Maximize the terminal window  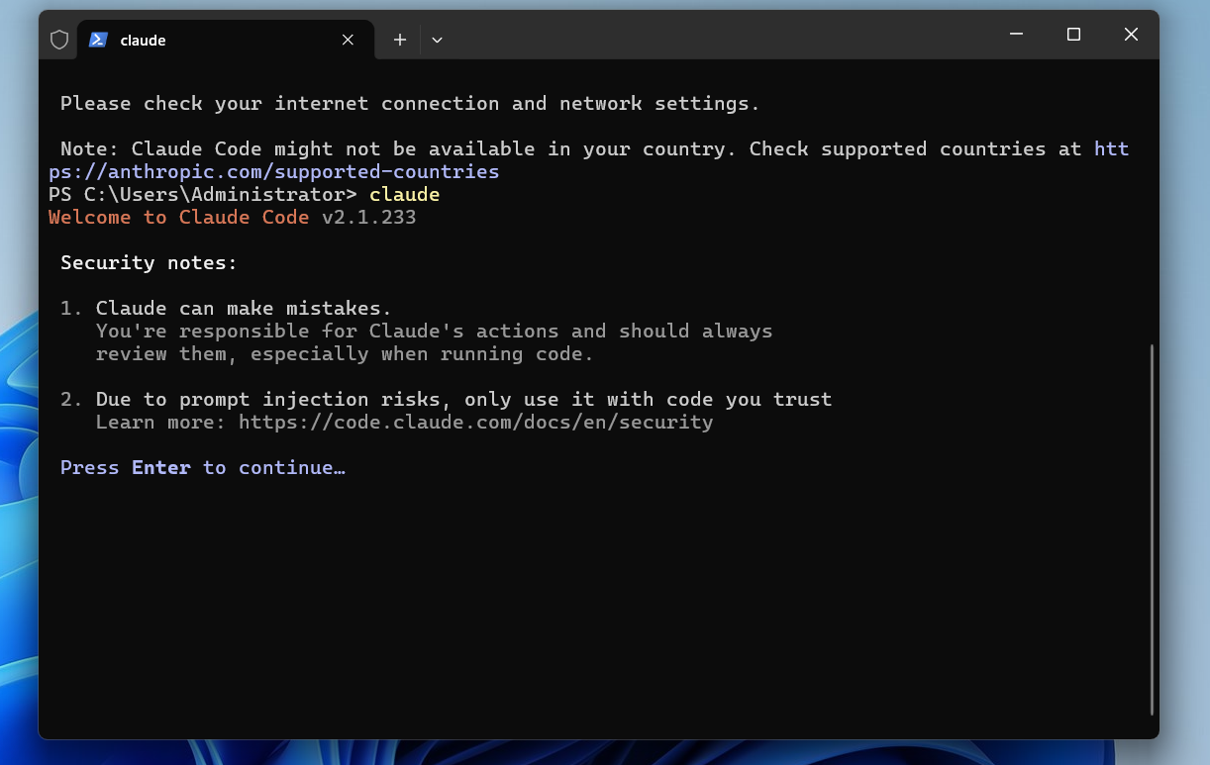pyautogui.click(x=1073, y=35)
